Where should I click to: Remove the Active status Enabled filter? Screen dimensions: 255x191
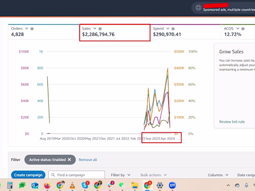(x=69, y=159)
